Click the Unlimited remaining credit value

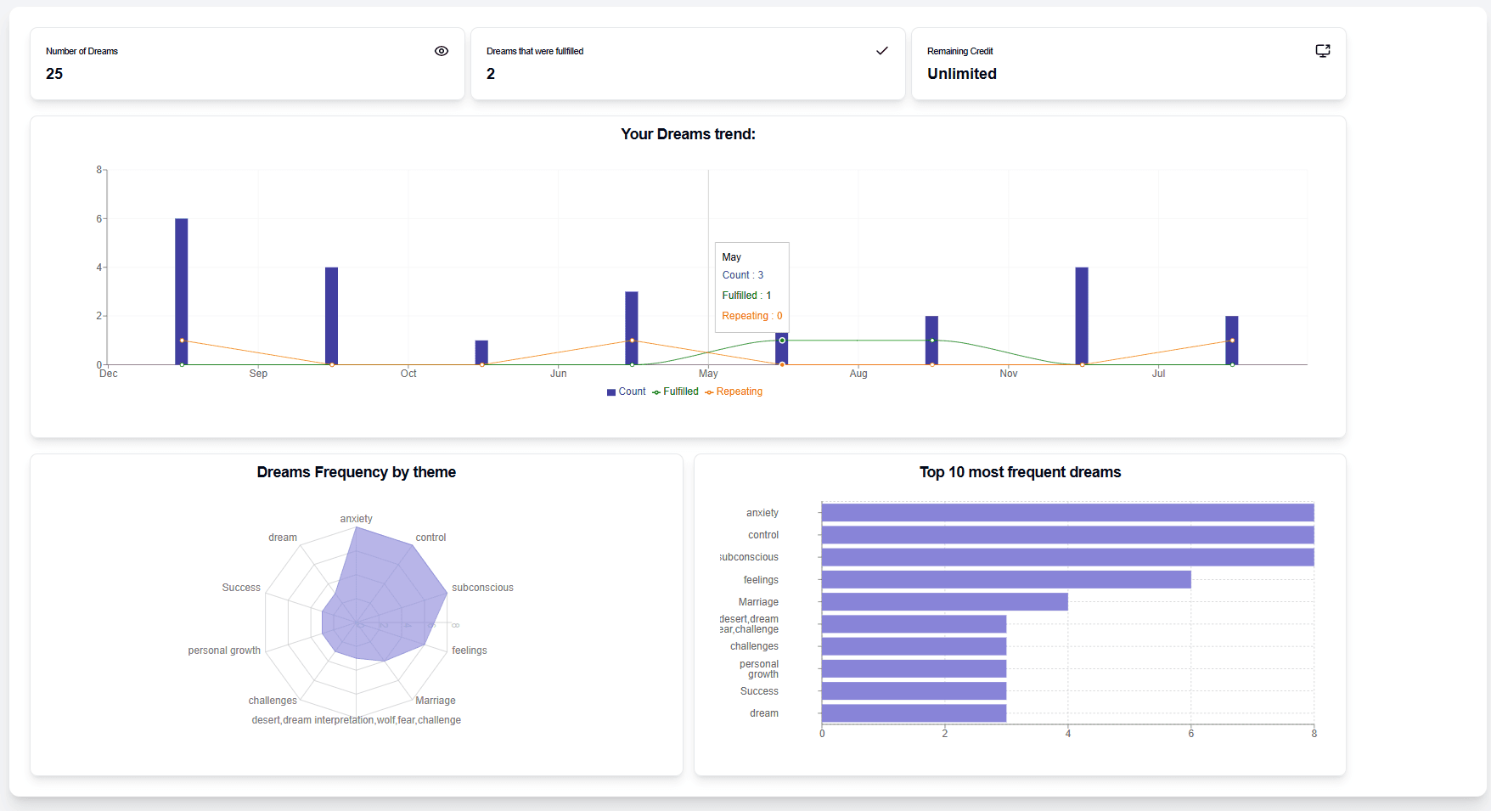click(x=962, y=74)
